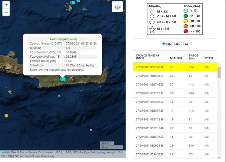This screenshot has height=162, width=226.
Task: Zoom in on the map
Action: click(6, 5)
